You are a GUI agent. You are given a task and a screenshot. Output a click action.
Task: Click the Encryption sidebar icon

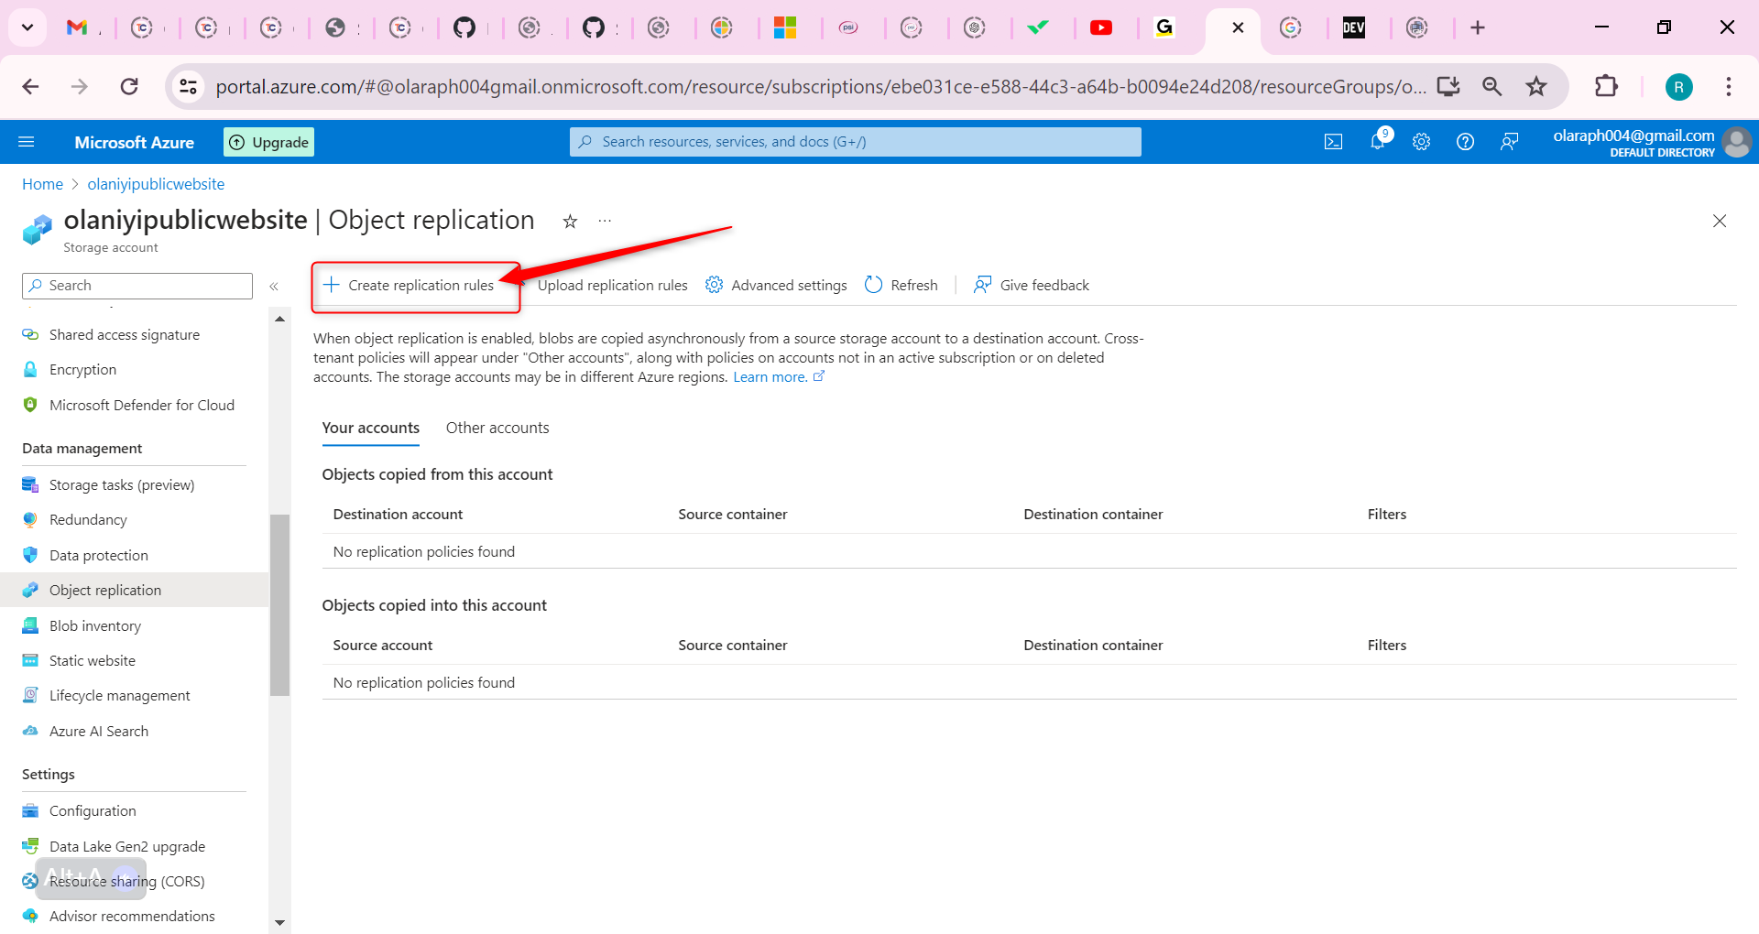pos(30,369)
